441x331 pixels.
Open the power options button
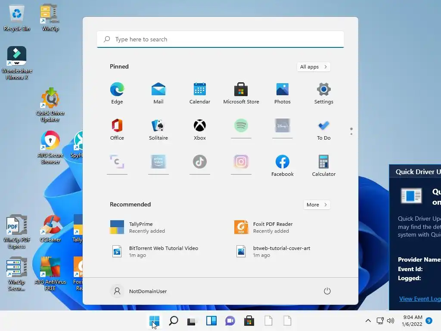327,291
